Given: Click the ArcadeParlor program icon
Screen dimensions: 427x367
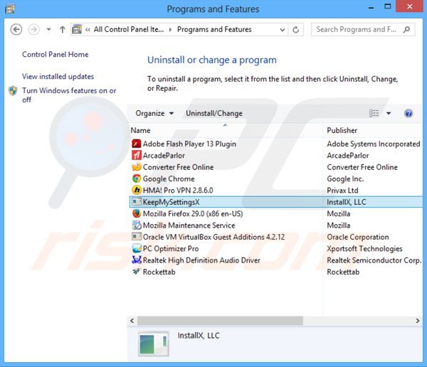Looking at the screenshot, I should coord(137,155).
